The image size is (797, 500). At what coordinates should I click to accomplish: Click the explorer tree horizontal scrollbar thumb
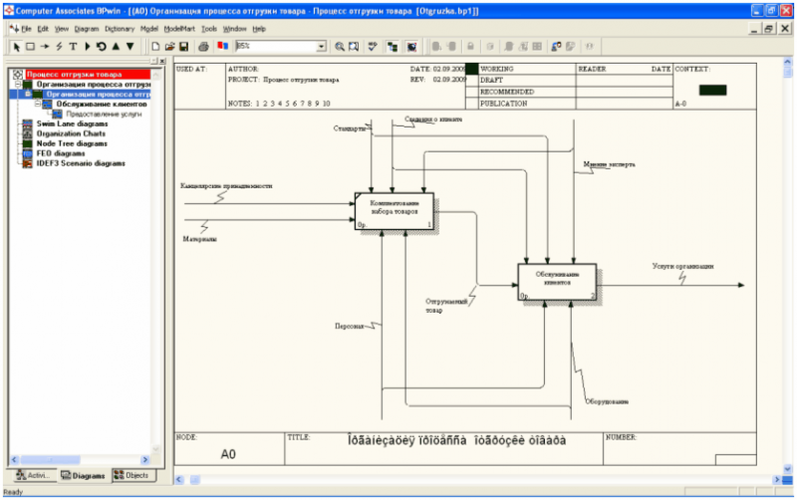(50, 460)
